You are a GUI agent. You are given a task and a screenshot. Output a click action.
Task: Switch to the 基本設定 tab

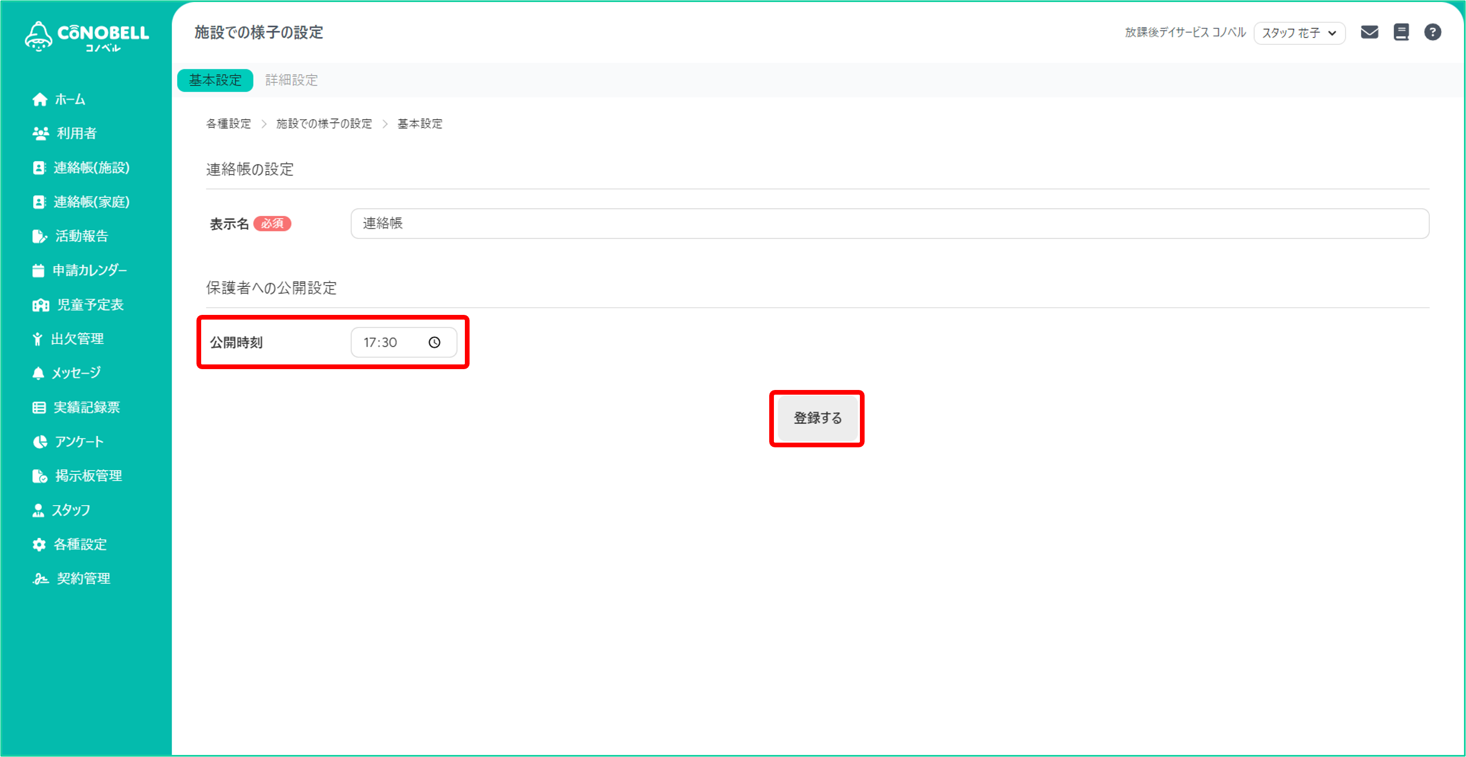point(215,80)
